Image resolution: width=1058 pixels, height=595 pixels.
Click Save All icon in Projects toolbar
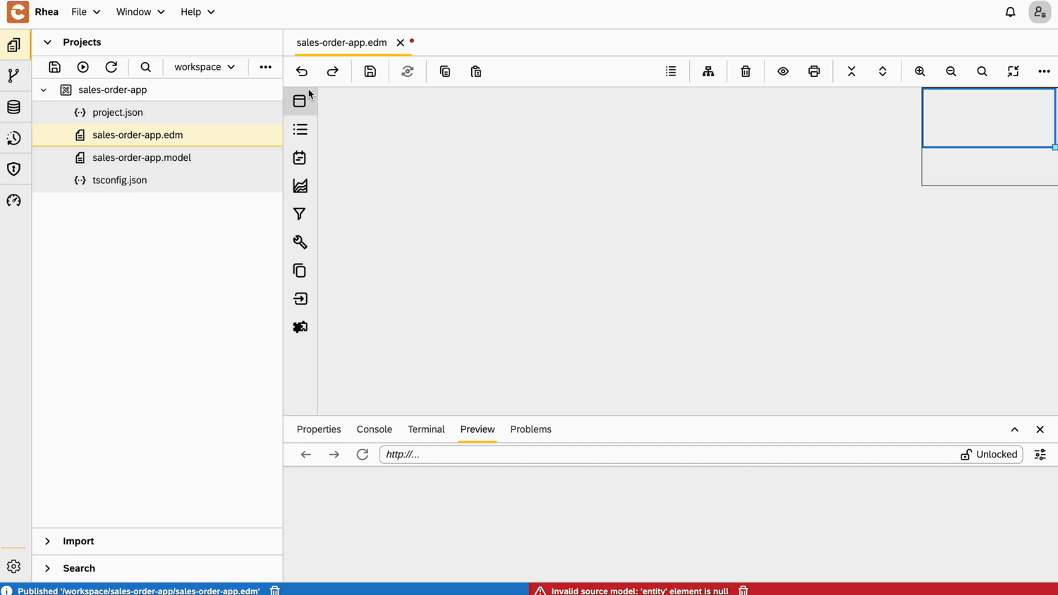tap(54, 67)
